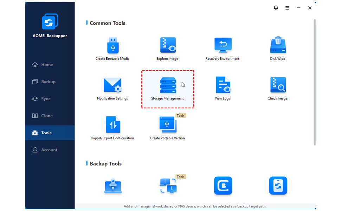The width and height of the screenshot is (341, 211).
Task: Close the AOMEI Backupper window
Action: point(310,8)
